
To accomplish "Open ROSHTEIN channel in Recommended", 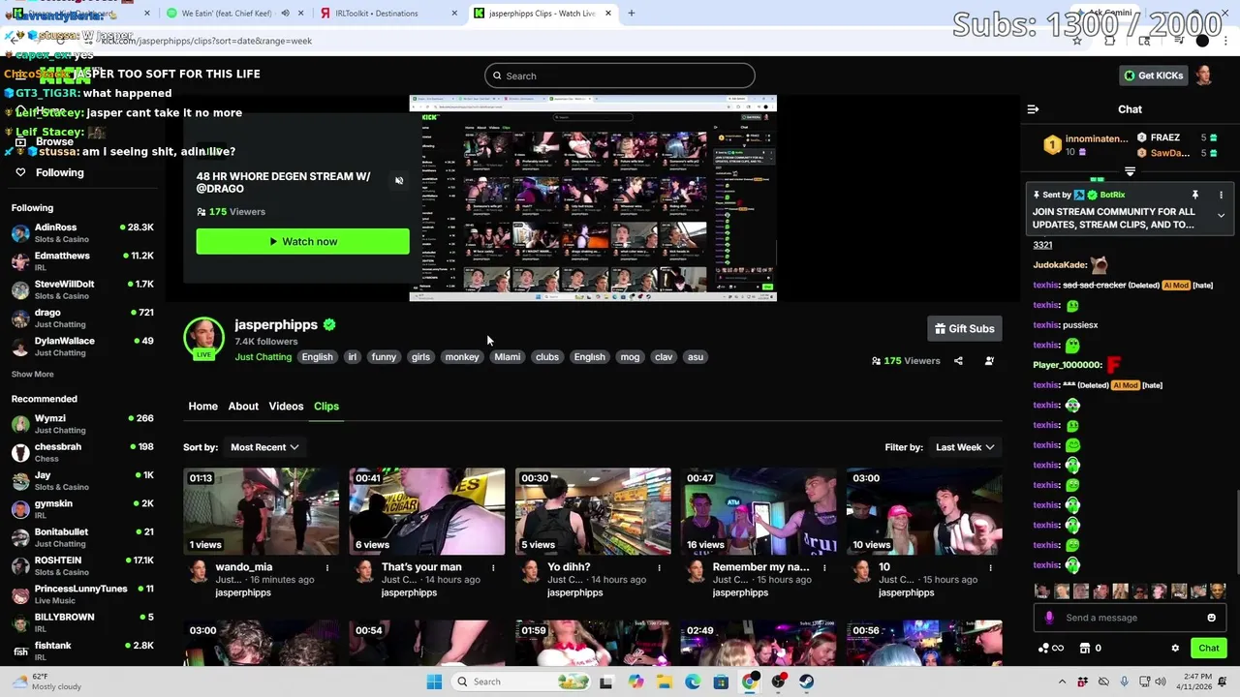I will [82, 565].
